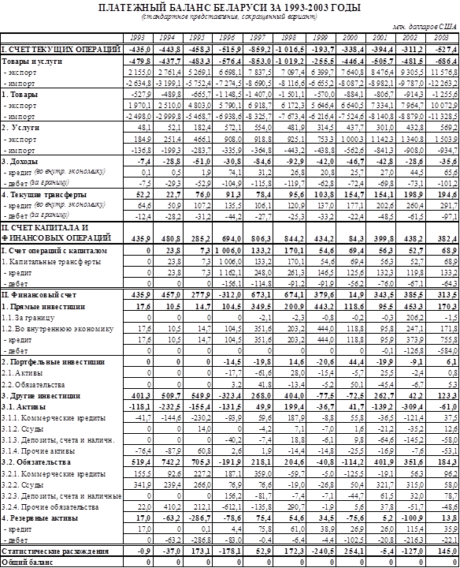The image size is (460, 568).
Task: Select other investment 1995 value 549,9
Action: [x=202, y=396]
